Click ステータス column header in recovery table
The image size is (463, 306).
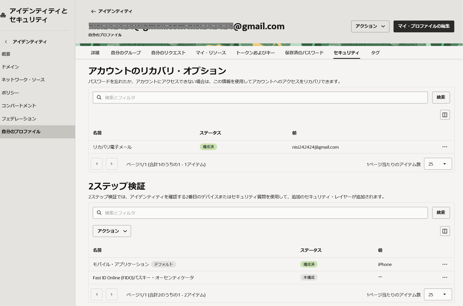(210, 133)
